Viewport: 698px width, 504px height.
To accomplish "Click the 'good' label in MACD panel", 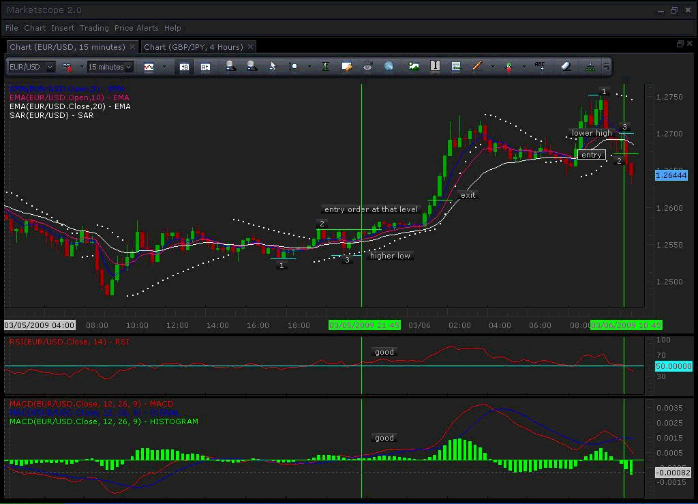I will [384, 438].
